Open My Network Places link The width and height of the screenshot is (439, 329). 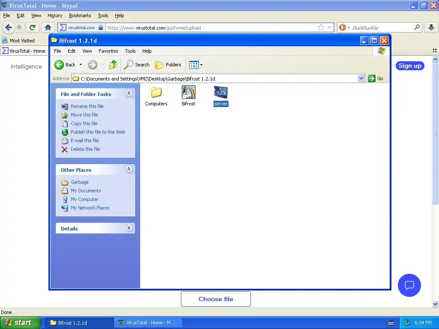[90, 208]
